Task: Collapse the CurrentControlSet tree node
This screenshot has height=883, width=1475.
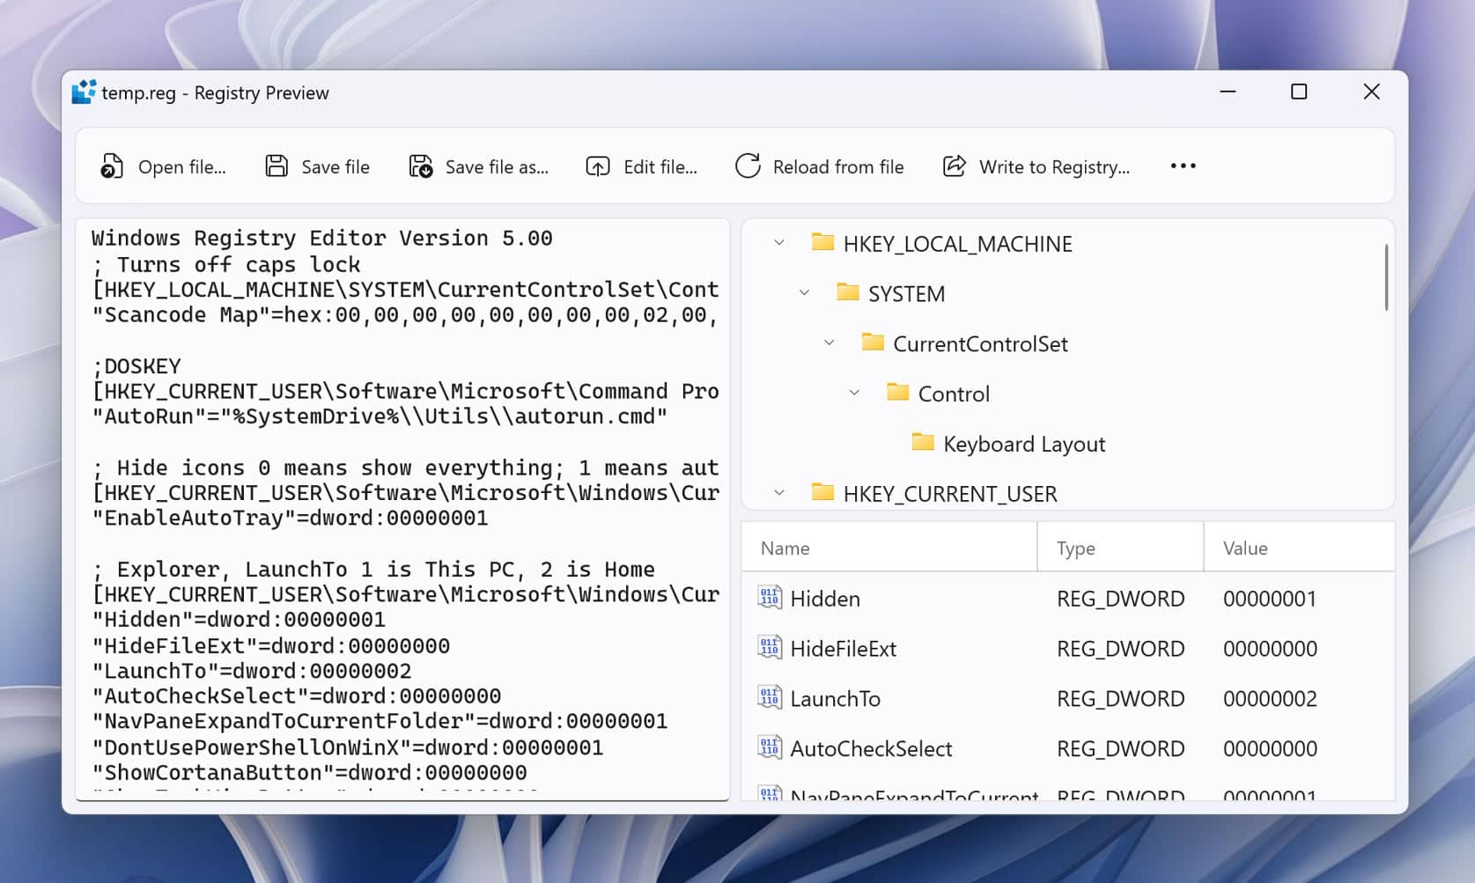Action: coord(829,342)
